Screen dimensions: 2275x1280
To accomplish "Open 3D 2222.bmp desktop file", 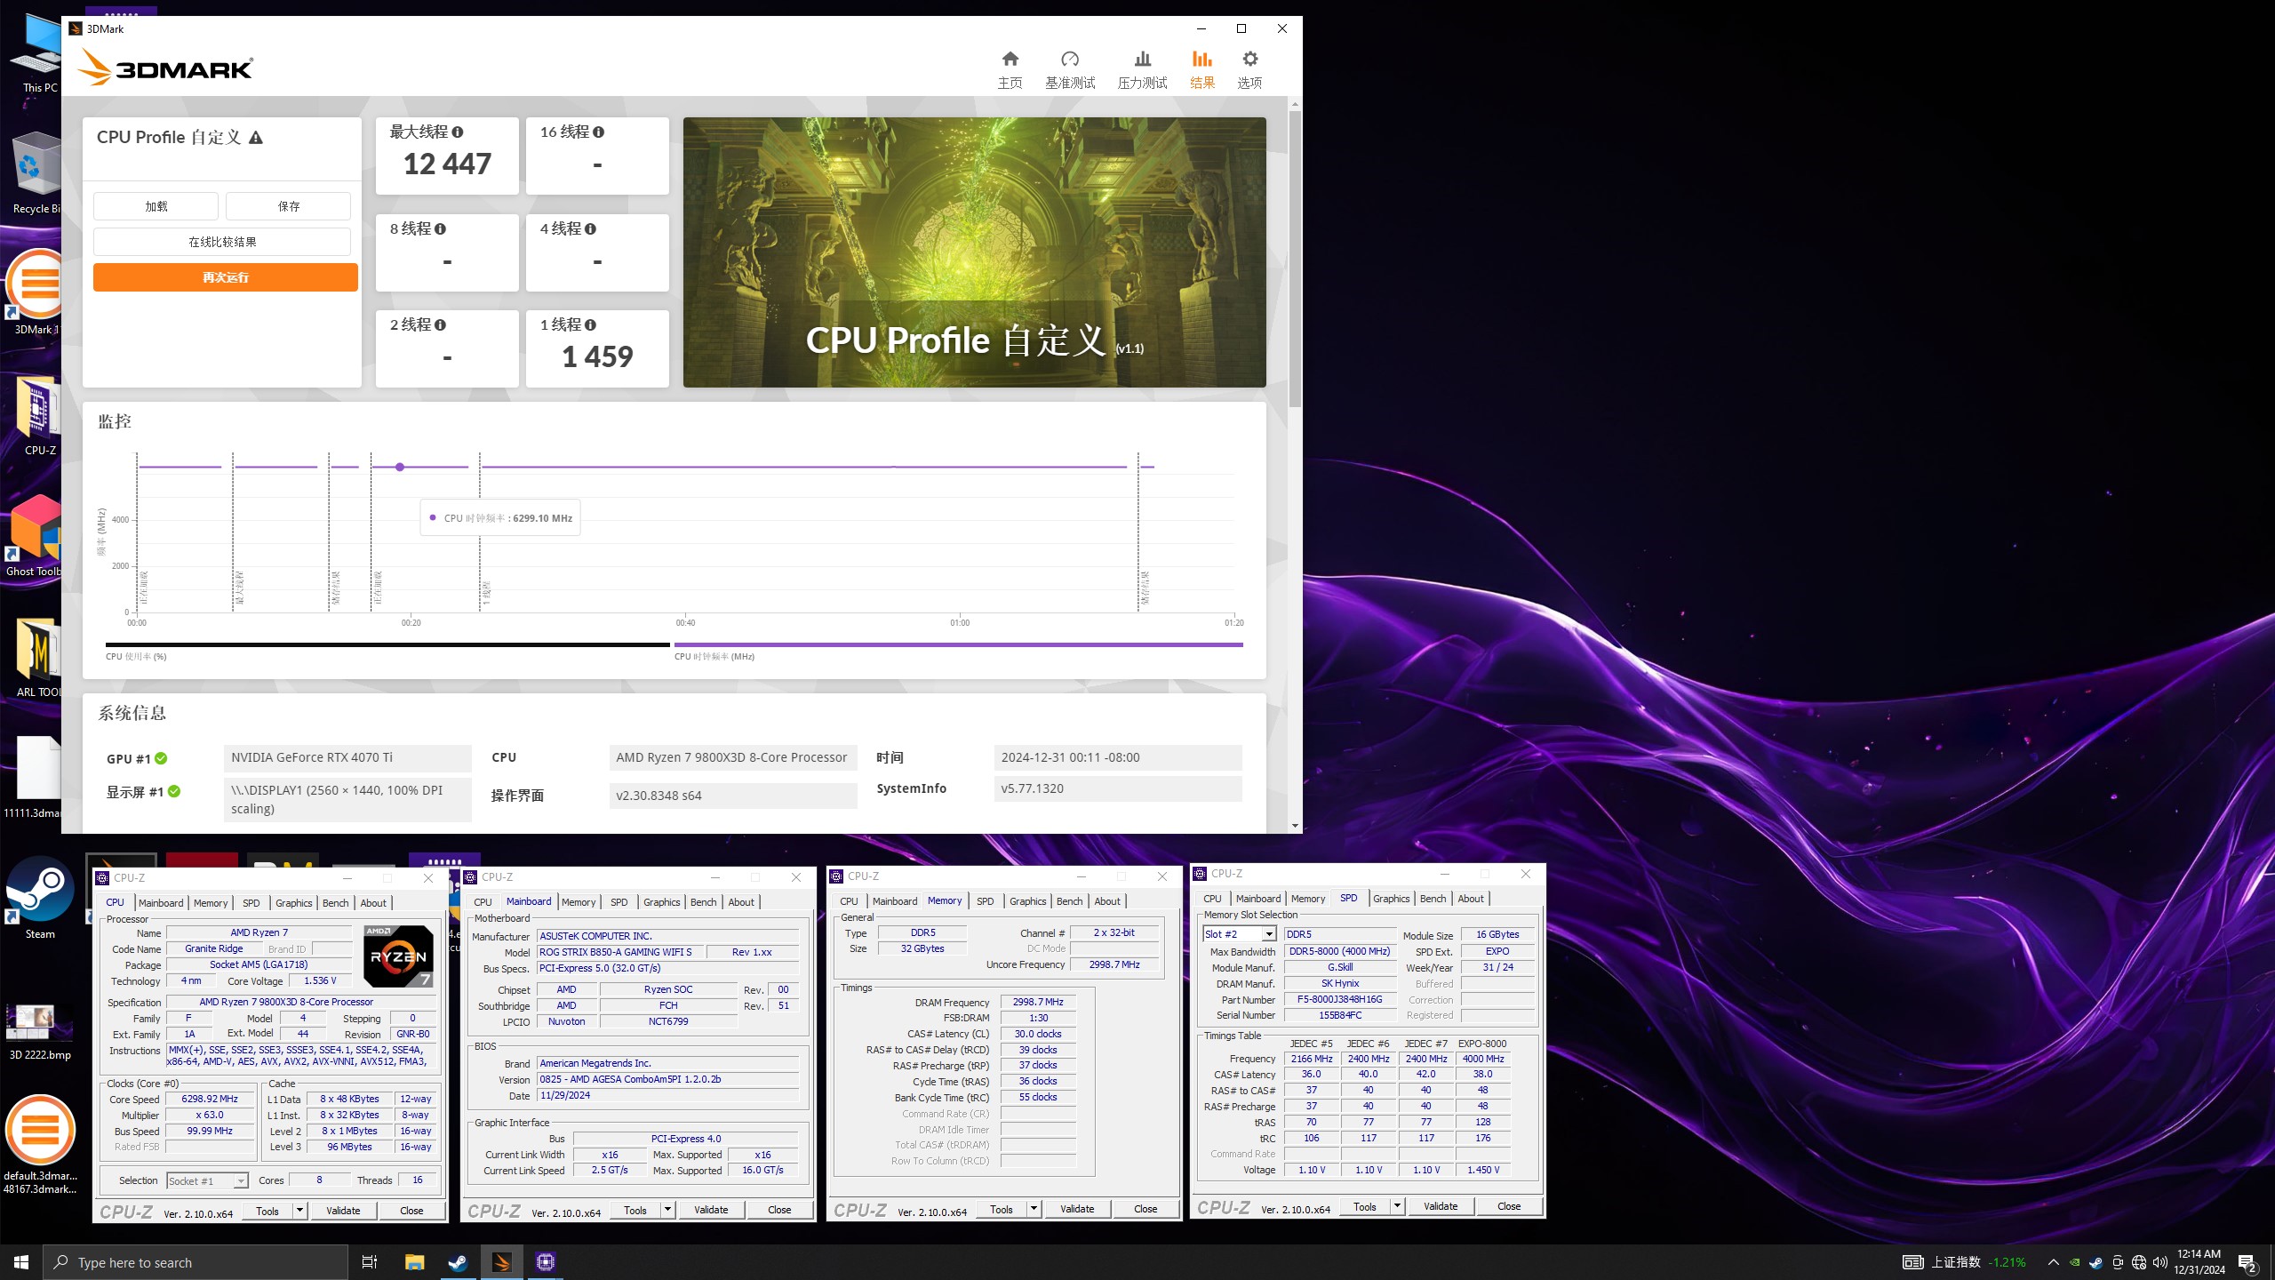I will 40,1031.
